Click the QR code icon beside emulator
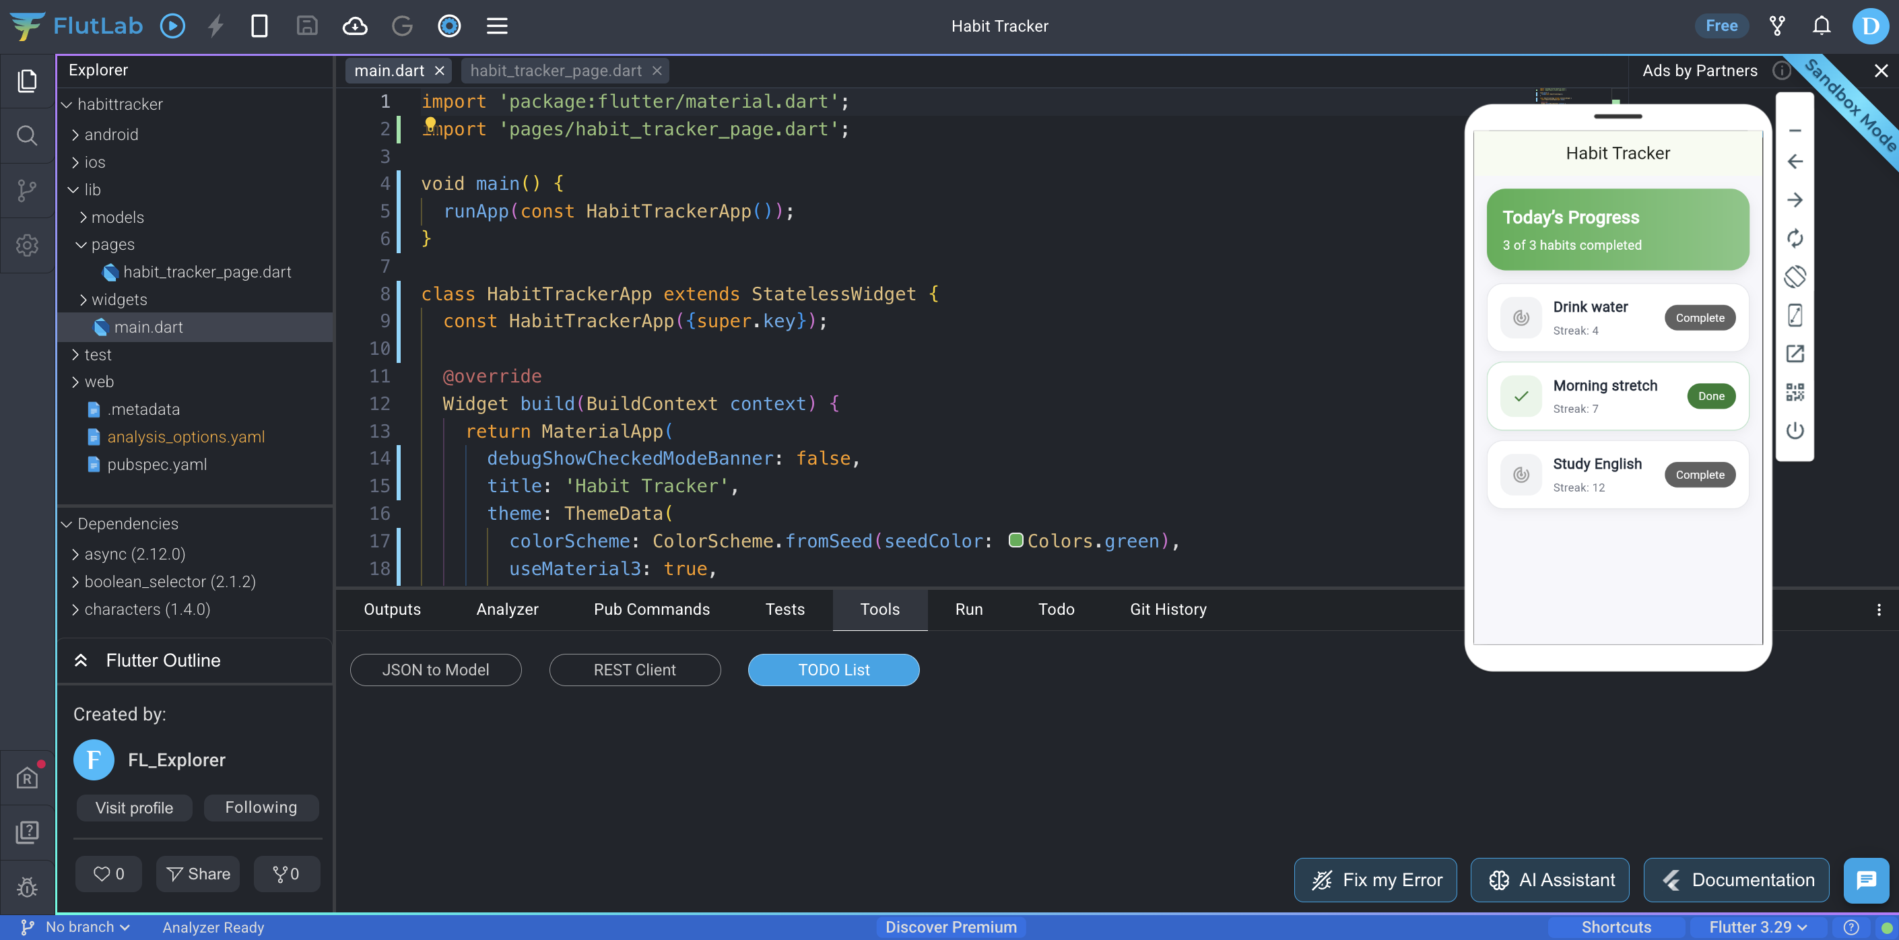1899x940 pixels. (x=1795, y=392)
